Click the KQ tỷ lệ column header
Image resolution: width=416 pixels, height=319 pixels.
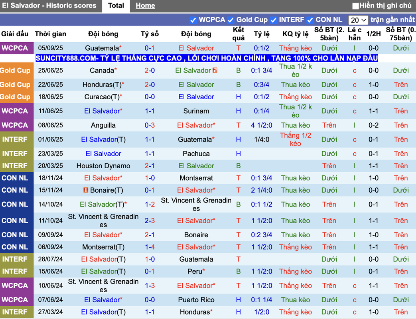(295, 34)
